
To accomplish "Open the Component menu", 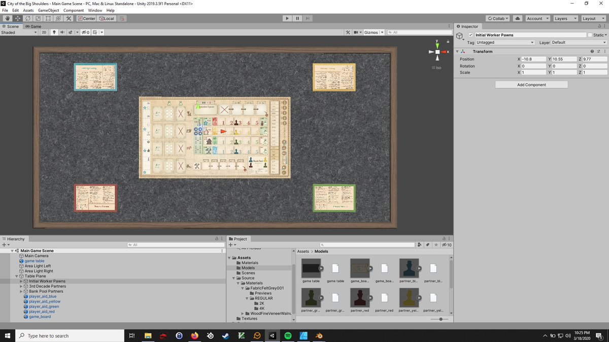I will tap(74, 10).
